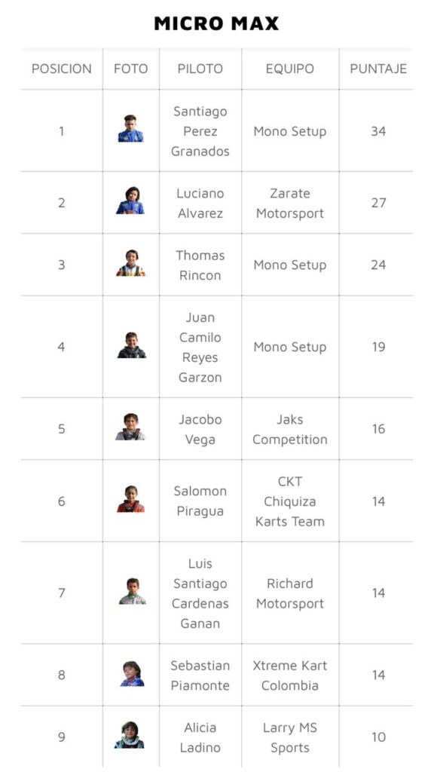Viewport: 434px width, 772px height.
Task: Open Jacobo Vega driver photo
Action: pos(130,427)
